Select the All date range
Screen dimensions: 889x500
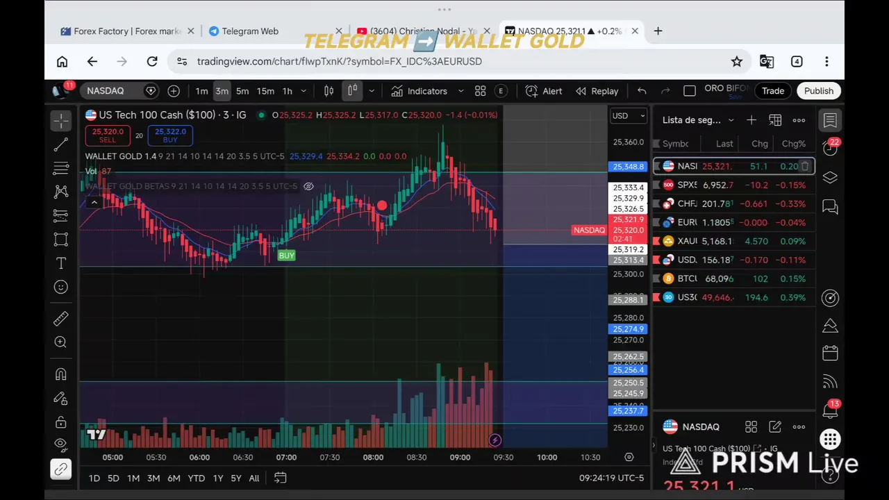(x=254, y=478)
